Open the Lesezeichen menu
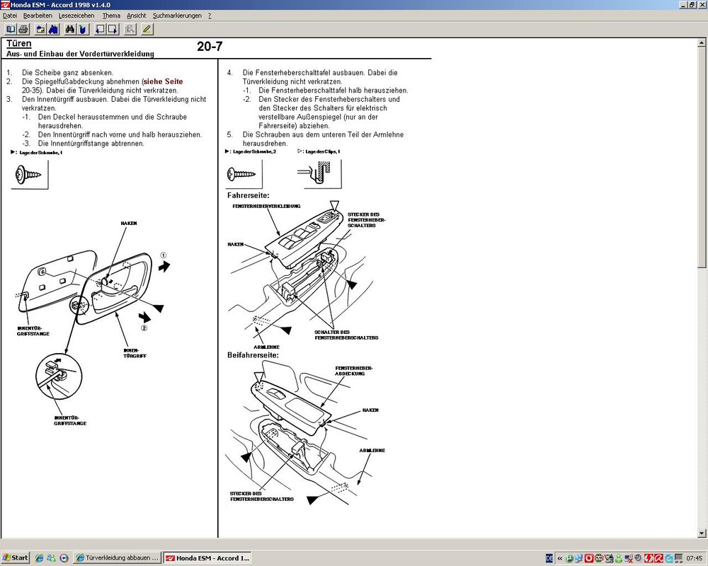Viewport: 708px width, 566px height. tap(76, 16)
